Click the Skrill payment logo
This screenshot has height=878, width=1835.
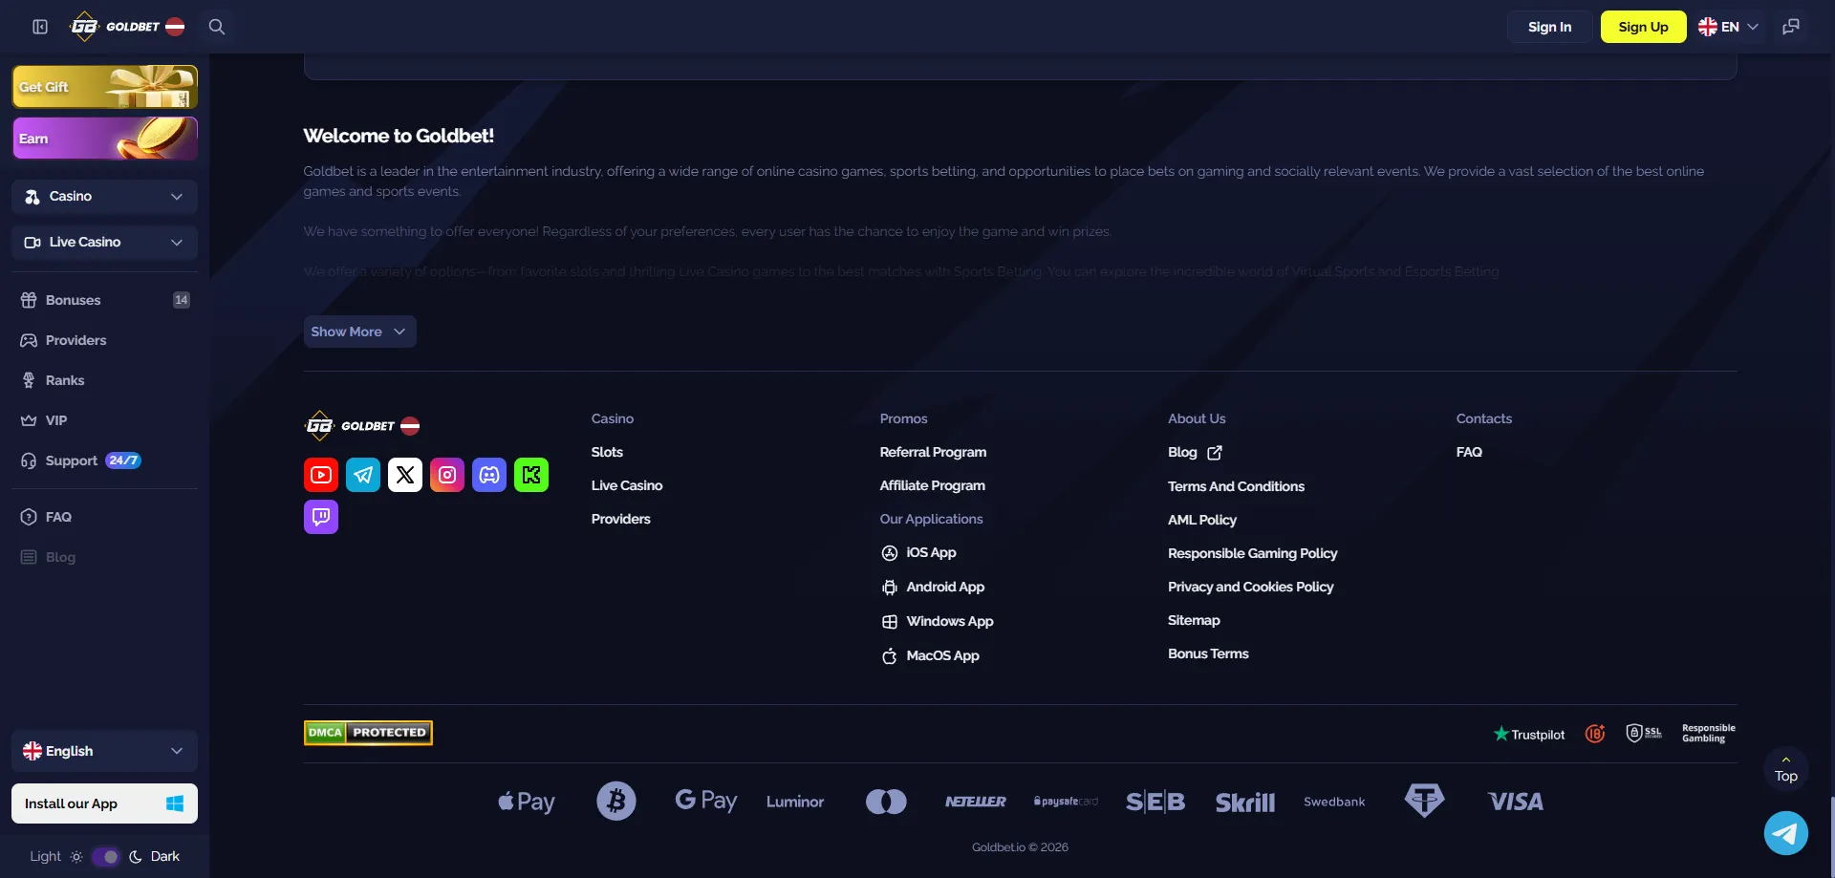click(1245, 803)
